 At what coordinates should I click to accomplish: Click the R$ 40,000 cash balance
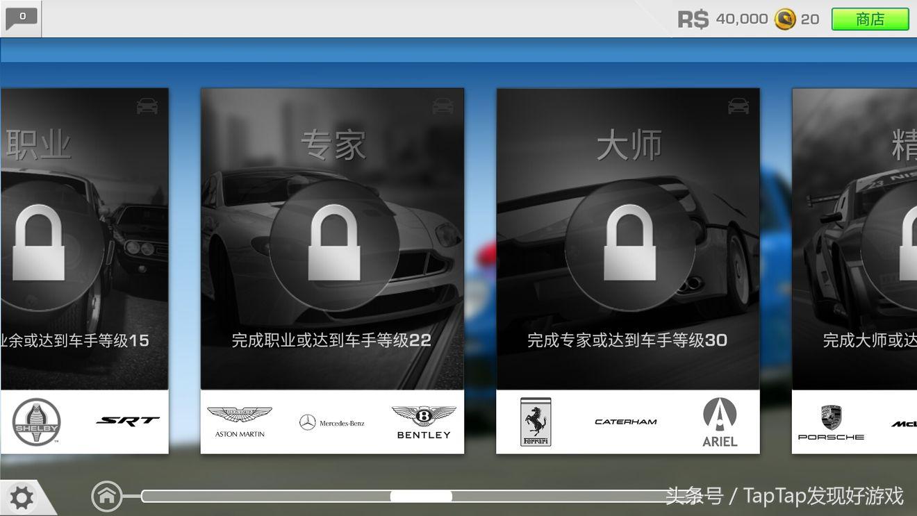tap(720, 19)
